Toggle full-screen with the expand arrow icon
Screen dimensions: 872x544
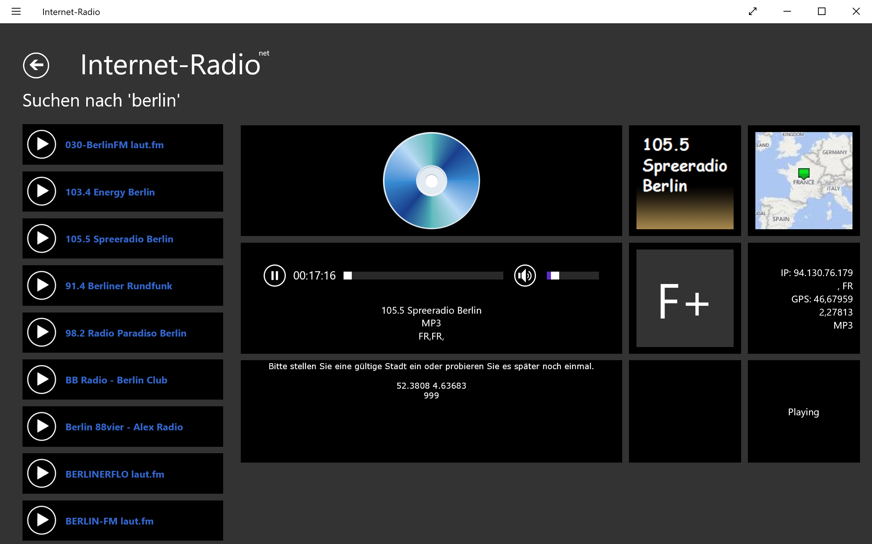click(x=753, y=12)
